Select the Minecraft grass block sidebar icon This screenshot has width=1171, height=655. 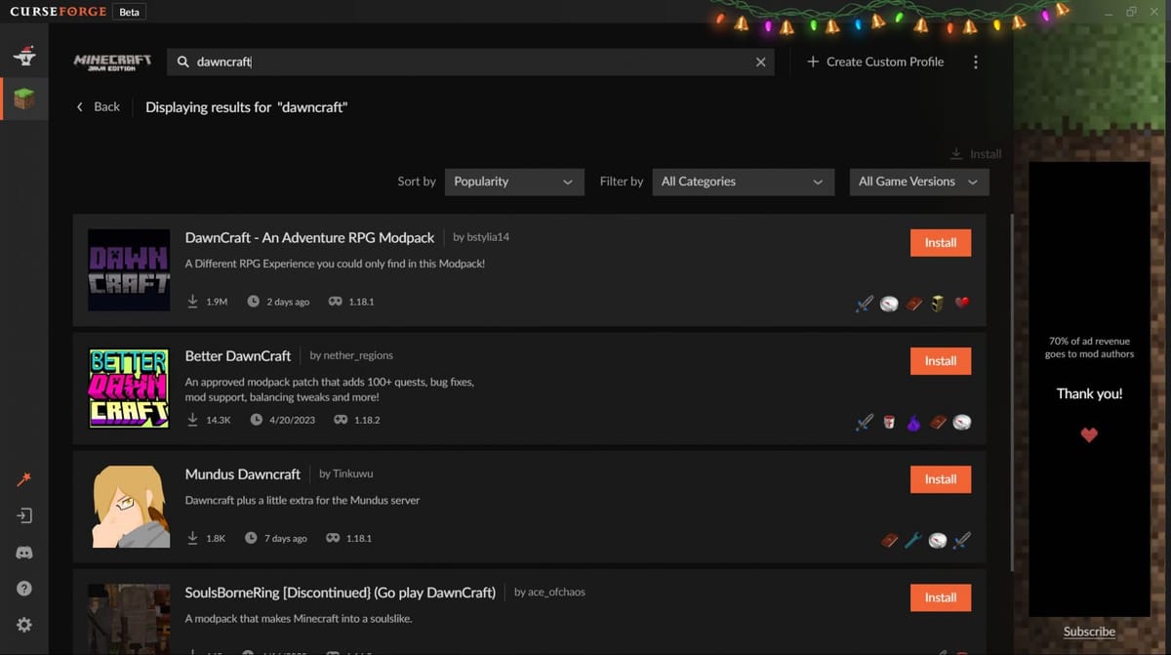click(24, 98)
